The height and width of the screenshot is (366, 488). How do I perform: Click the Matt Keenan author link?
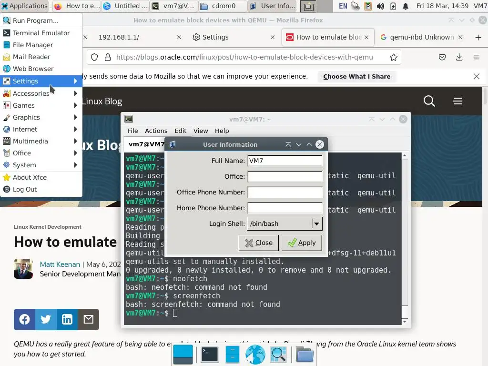pos(60,264)
